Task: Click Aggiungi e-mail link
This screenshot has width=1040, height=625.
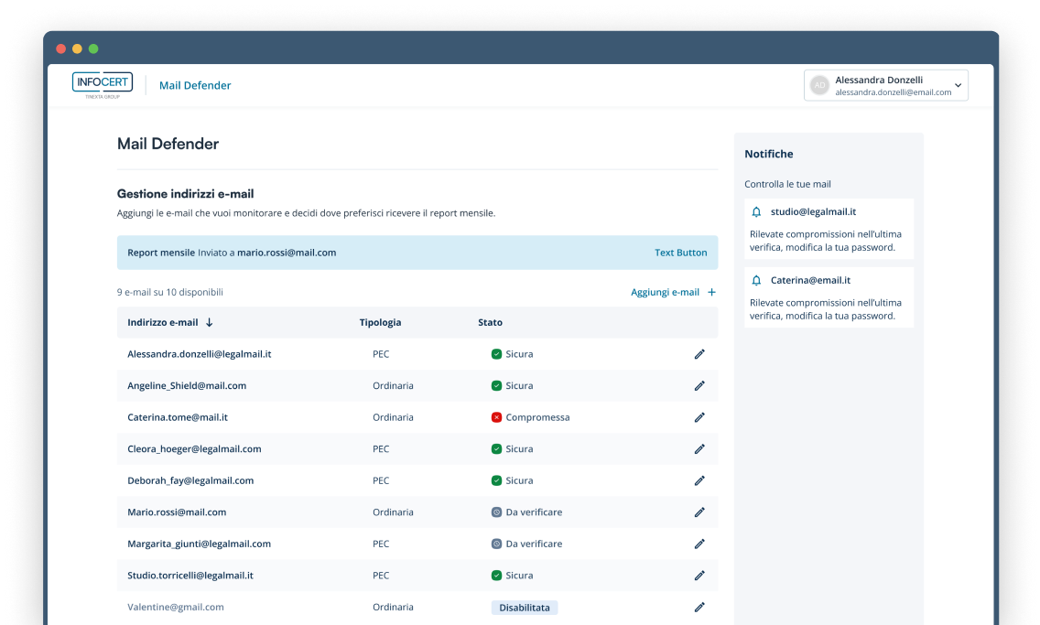Action: [x=665, y=292]
